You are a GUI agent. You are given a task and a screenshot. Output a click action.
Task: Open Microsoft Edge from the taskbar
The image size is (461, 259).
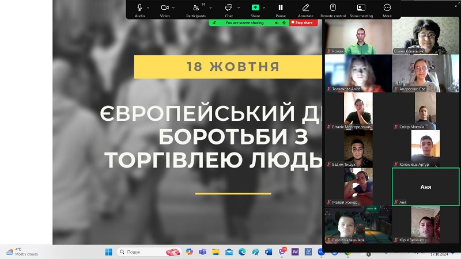point(242,252)
